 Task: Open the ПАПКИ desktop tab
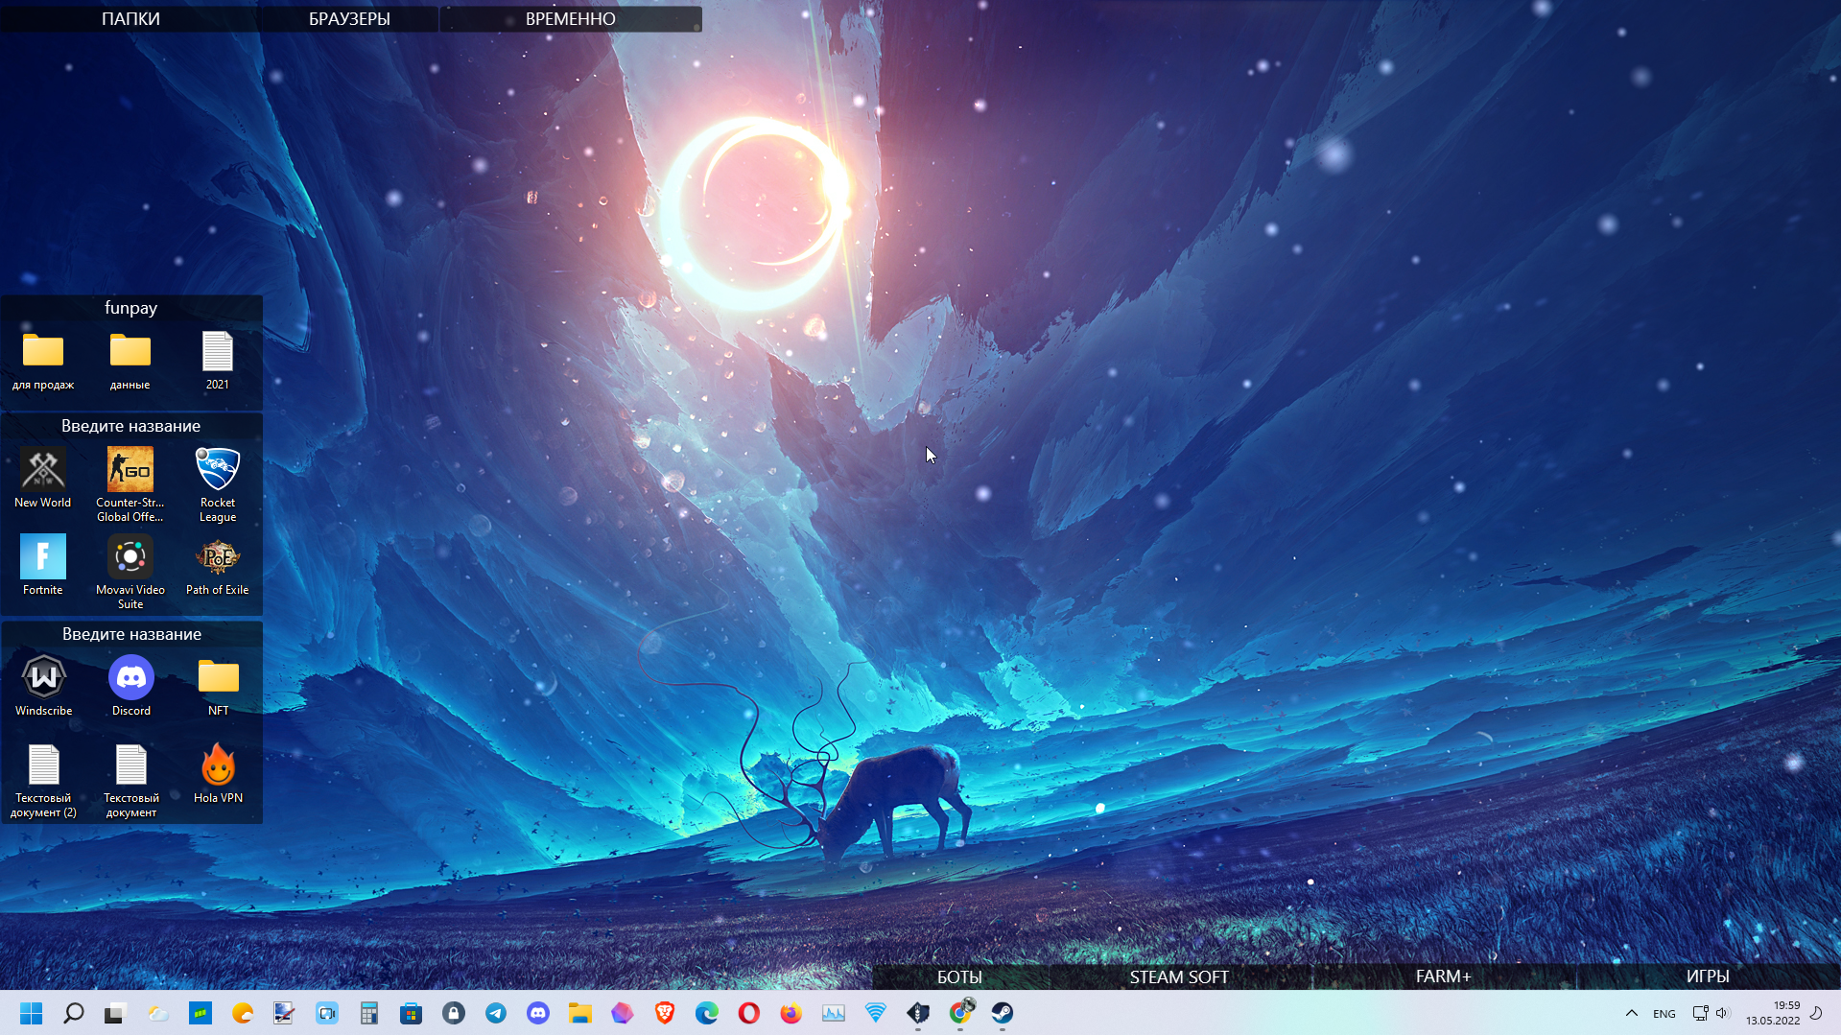point(130,18)
